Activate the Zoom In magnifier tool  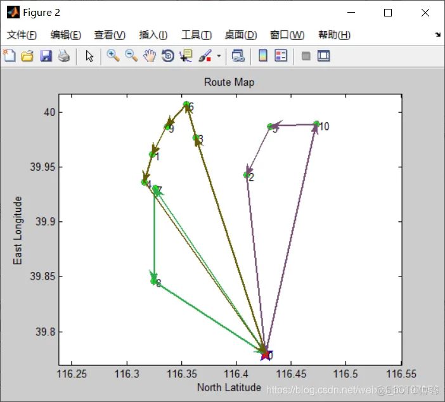(x=113, y=56)
